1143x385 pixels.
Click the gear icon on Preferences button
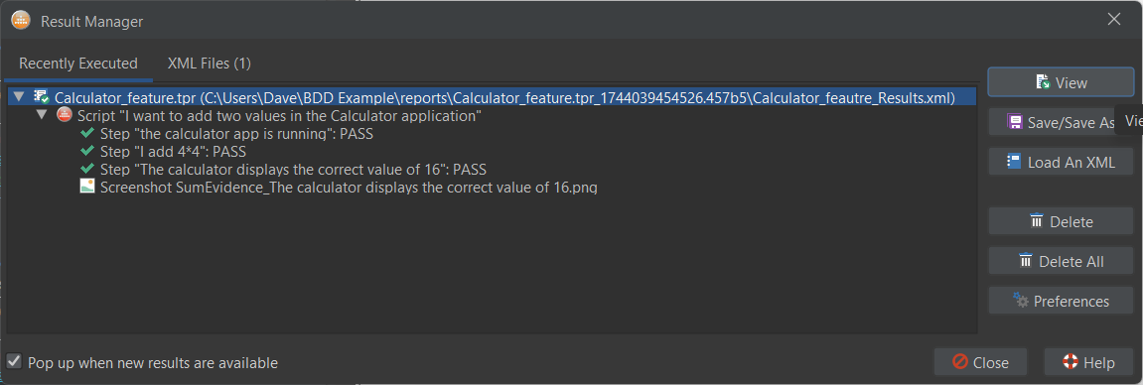1020,300
